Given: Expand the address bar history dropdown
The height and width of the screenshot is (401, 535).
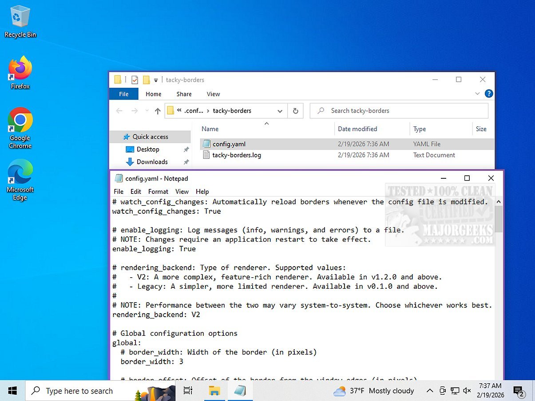Looking at the screenshot, I should [280, 111].
